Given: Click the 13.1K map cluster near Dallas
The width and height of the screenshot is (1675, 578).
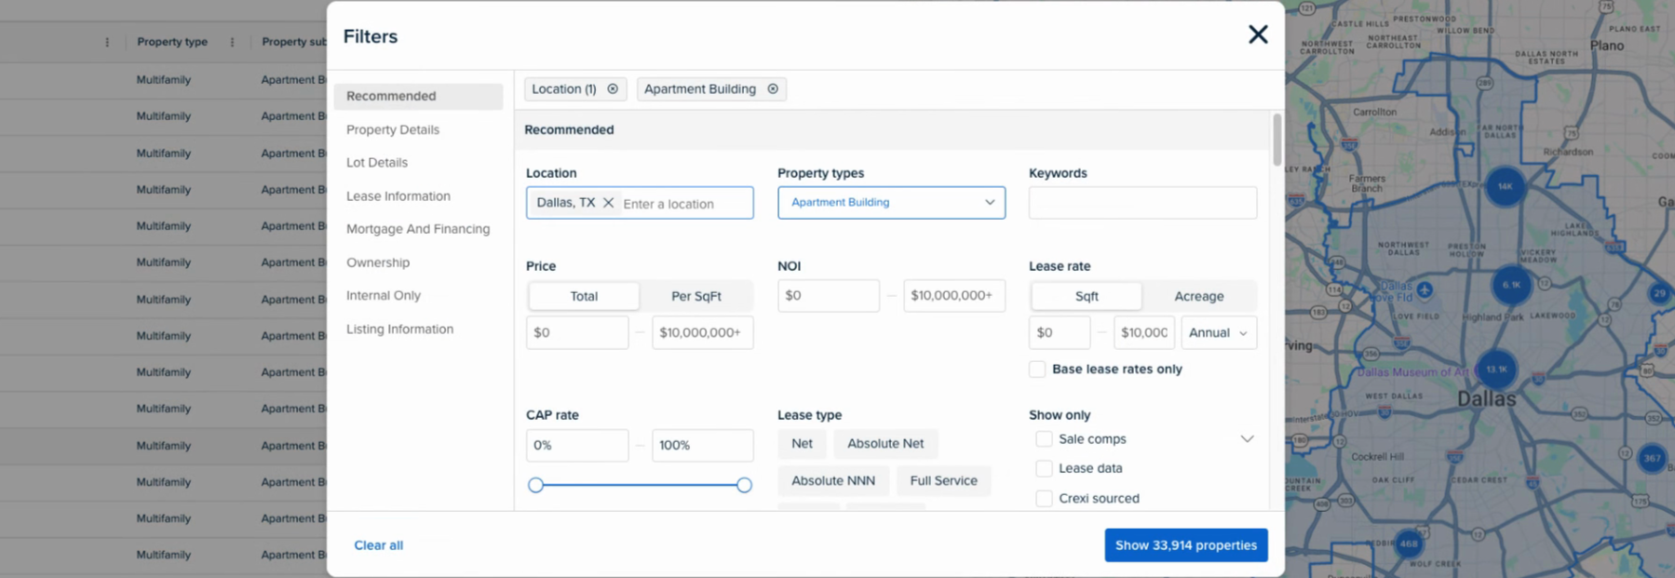Looking at the screenshot, I should (x=1496, y=370).
